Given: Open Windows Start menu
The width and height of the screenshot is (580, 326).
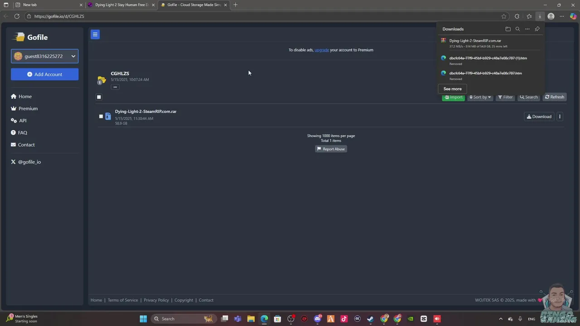Looking at the screenshot, I should click(x=143, y=319).
